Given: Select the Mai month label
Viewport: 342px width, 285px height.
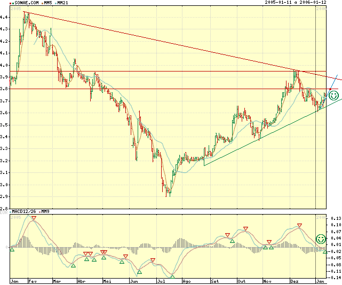Looking at the screenshot, I should coord(107,281).
